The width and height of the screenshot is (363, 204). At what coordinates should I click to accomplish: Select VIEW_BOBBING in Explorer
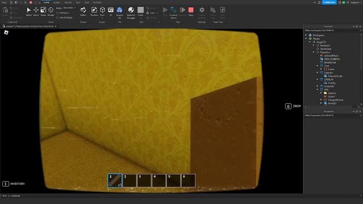[332, 59]
